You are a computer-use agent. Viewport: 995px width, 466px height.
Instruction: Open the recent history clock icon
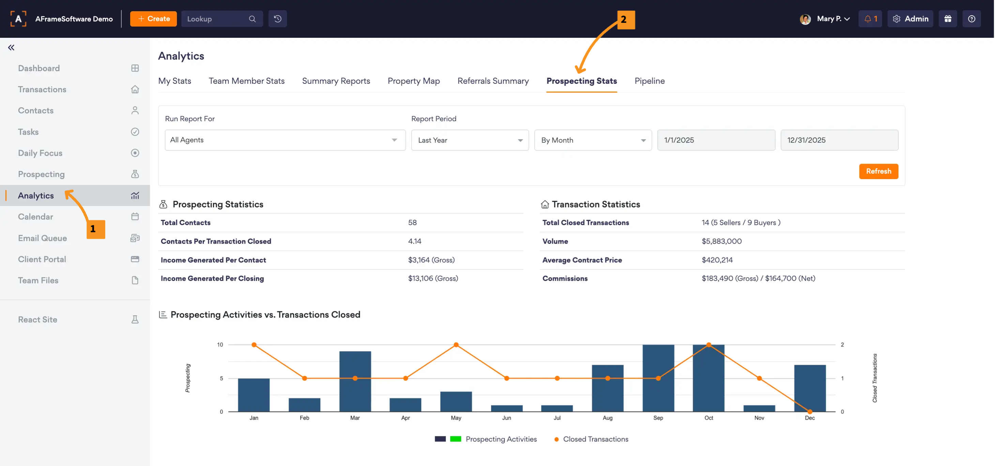coord(277,19)
